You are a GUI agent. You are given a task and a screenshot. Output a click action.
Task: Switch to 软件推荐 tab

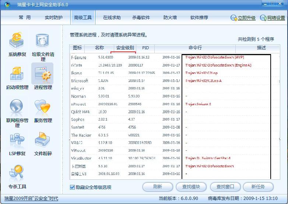[199, 17]
